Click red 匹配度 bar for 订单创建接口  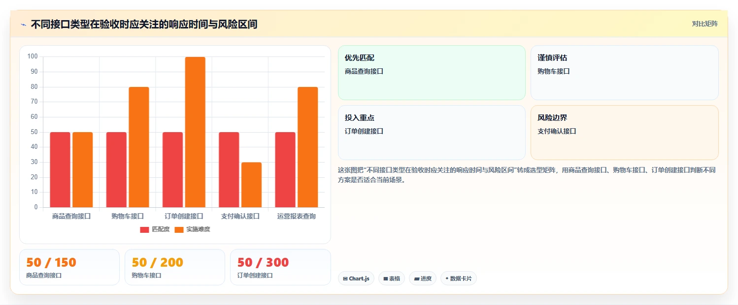tap(172, 169)
